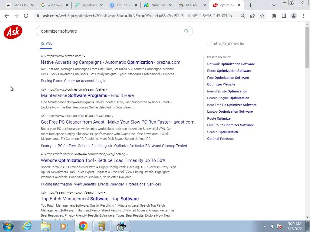Go back to the previous page
Screen dimensions: 310x232
[x=7, y=16]
